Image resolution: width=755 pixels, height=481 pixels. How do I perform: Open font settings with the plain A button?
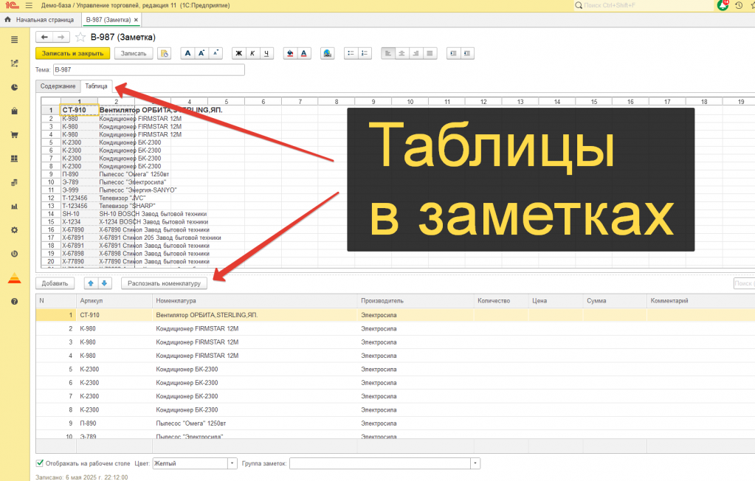(x=187, y=53)
